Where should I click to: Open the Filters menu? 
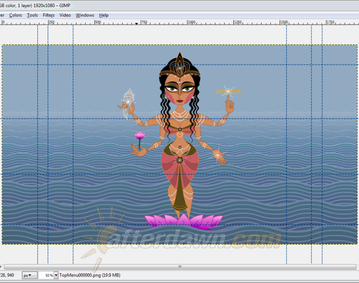click(x=49, y=15)
